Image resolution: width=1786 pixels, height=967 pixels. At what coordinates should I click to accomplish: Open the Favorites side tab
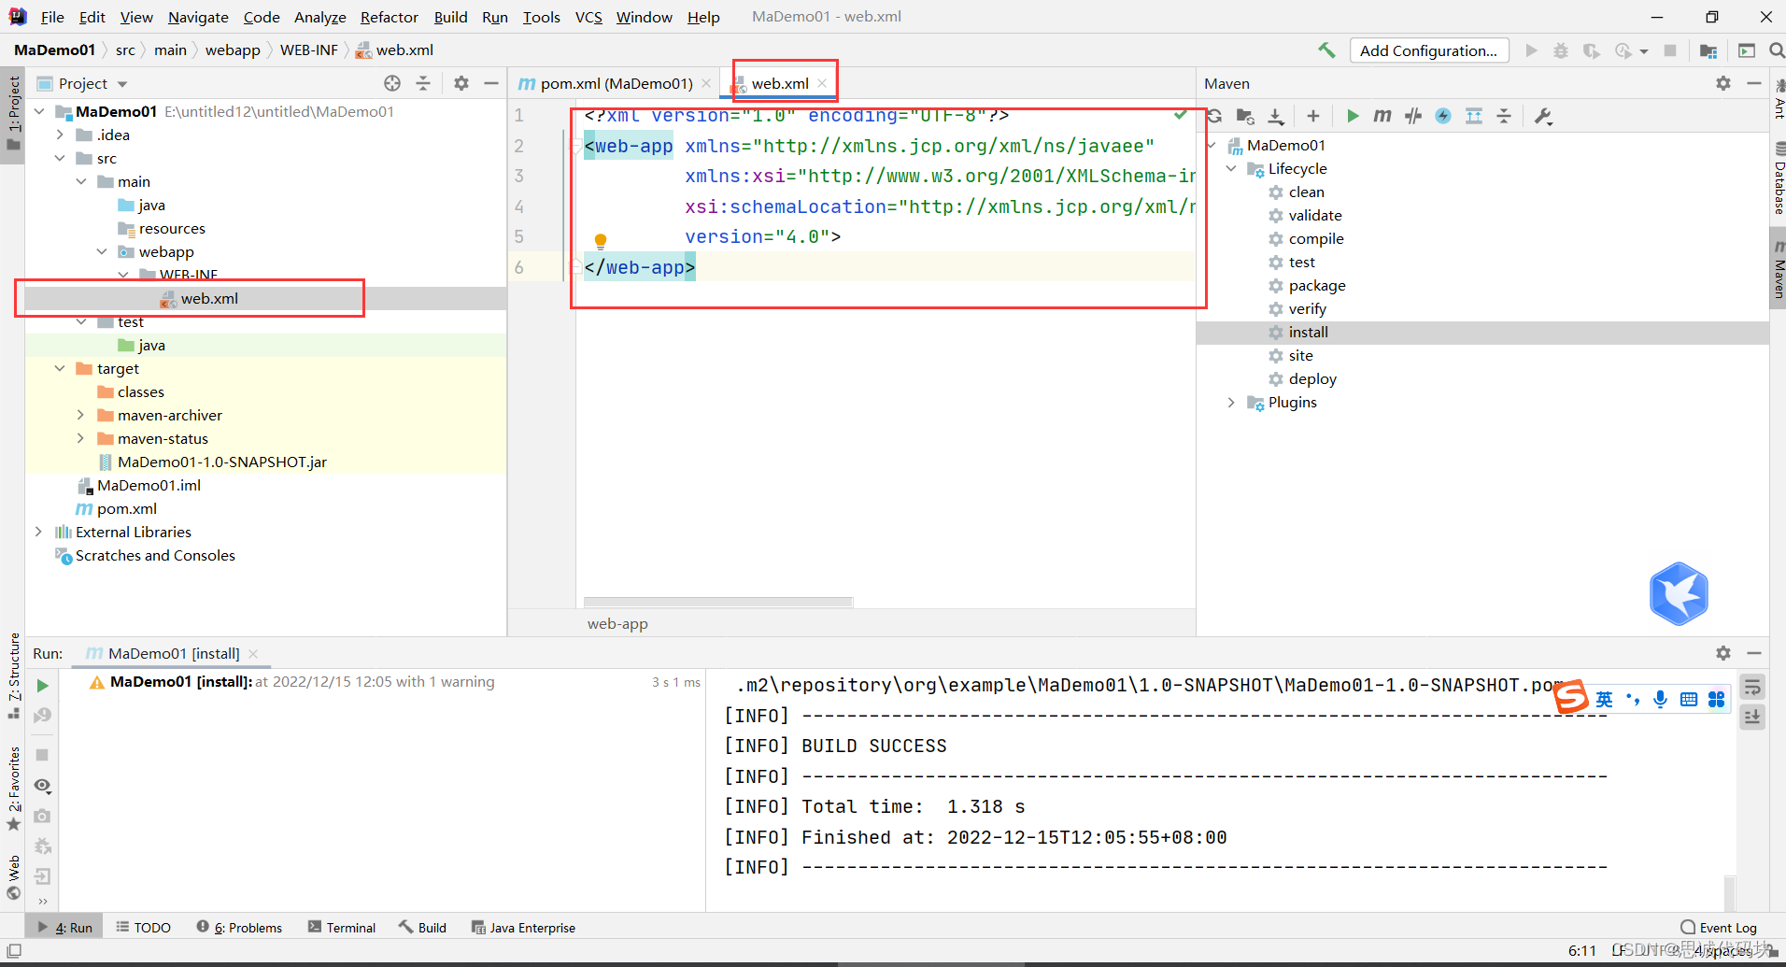[x=14, y=789]
